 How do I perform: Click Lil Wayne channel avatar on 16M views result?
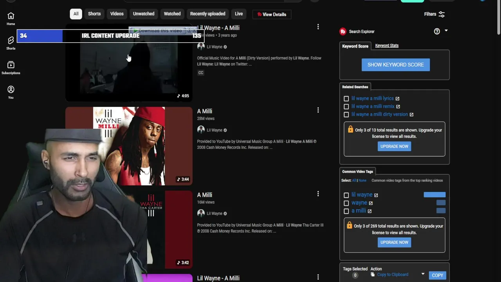click(x=201, y=213)
